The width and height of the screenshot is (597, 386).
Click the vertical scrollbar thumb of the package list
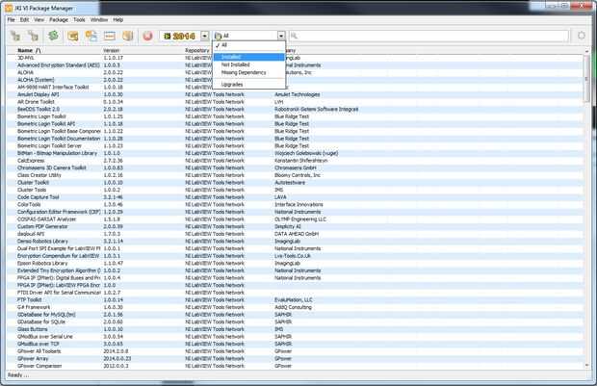click(586, 79)
